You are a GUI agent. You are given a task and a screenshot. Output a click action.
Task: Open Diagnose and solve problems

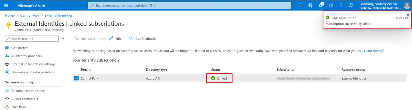coord(33,72)
